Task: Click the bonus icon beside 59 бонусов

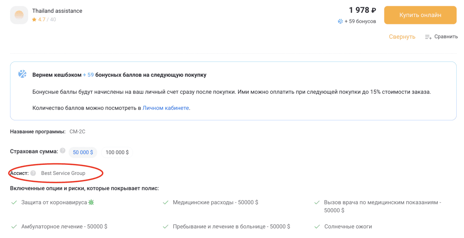Action: 340,21
